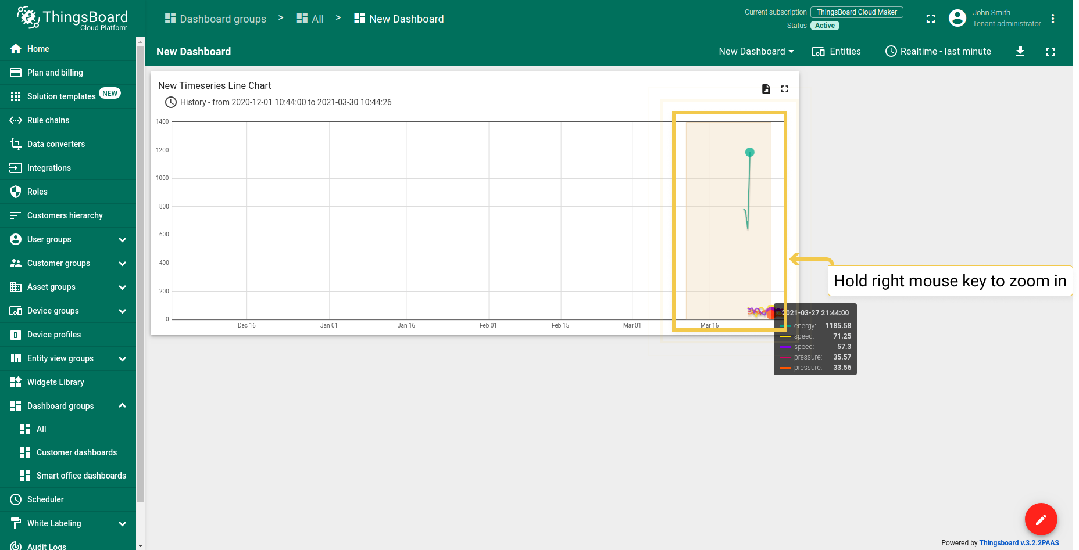Click the Device profiles icon
Screen dimensions: 1079x550
coord(16,335)
